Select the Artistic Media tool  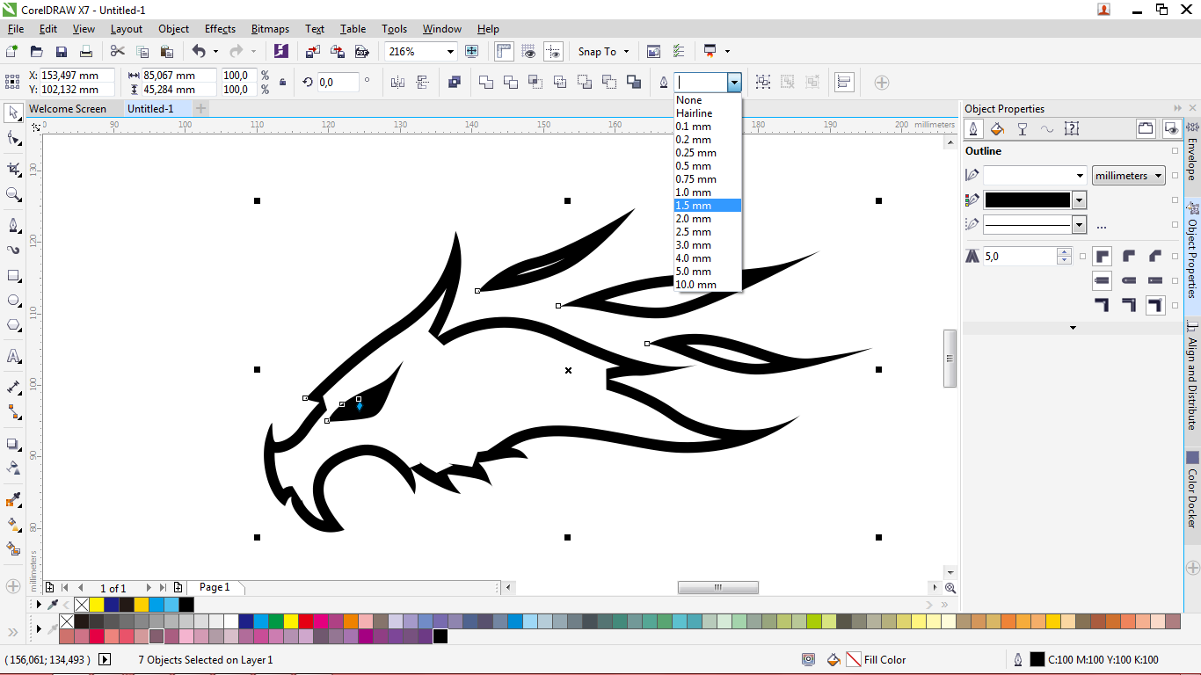coord(13,250)
